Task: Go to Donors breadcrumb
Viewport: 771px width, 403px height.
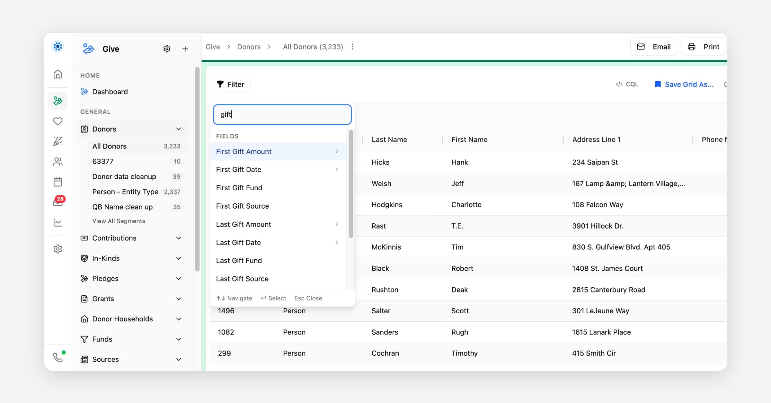Action: 249,47
